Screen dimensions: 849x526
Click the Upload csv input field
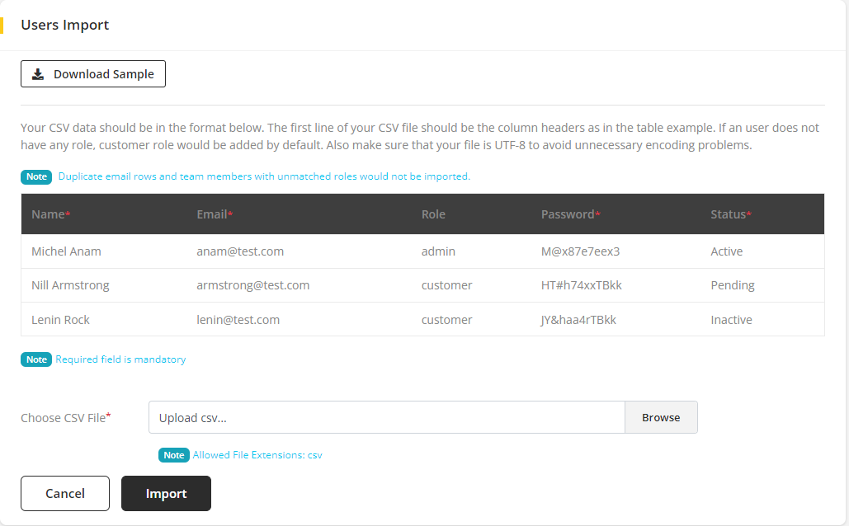(386, 417)
